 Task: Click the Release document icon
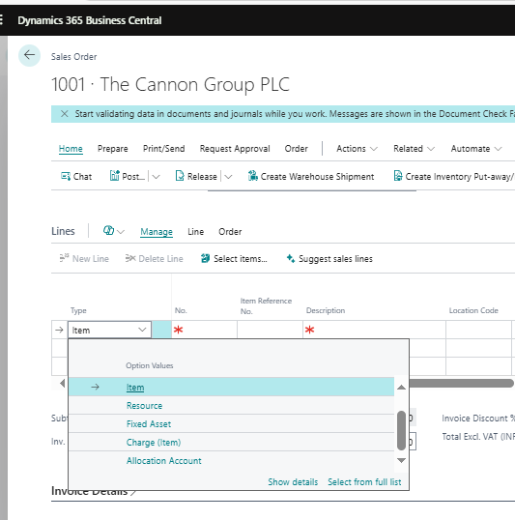click(180, 176)
